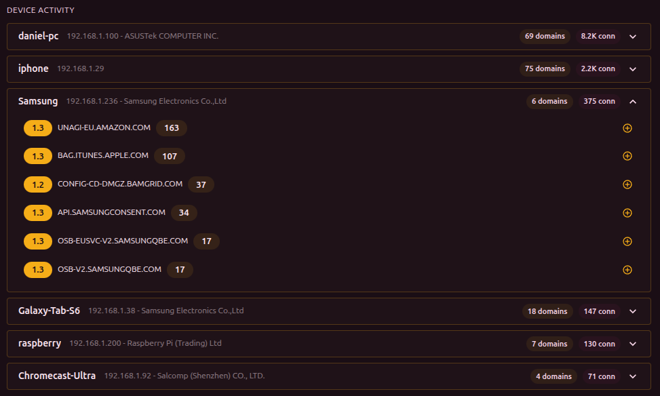The image size is (660, 396).
Task: Expand Galaxy-Tab-S6 device details
Action: [x=633, y=312]
